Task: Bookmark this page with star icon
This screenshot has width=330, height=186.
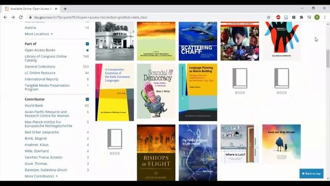Action: (x=269, y=17)
